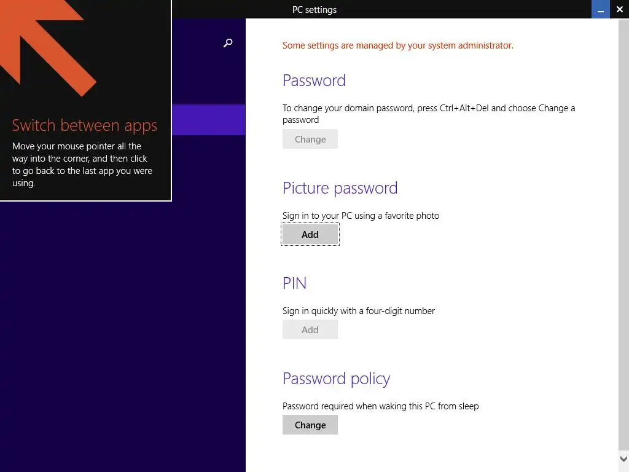
Task: Click the Add button under PIN
Action: (x=310, y=329)
